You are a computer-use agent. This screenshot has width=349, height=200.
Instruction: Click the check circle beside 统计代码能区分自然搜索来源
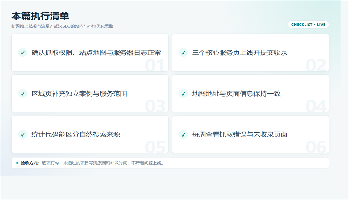[x=22, y=134]
